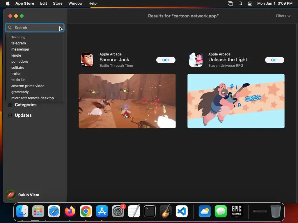298x223 pixels.
Task: Open the Edit menu
Action: click(44, 3)
